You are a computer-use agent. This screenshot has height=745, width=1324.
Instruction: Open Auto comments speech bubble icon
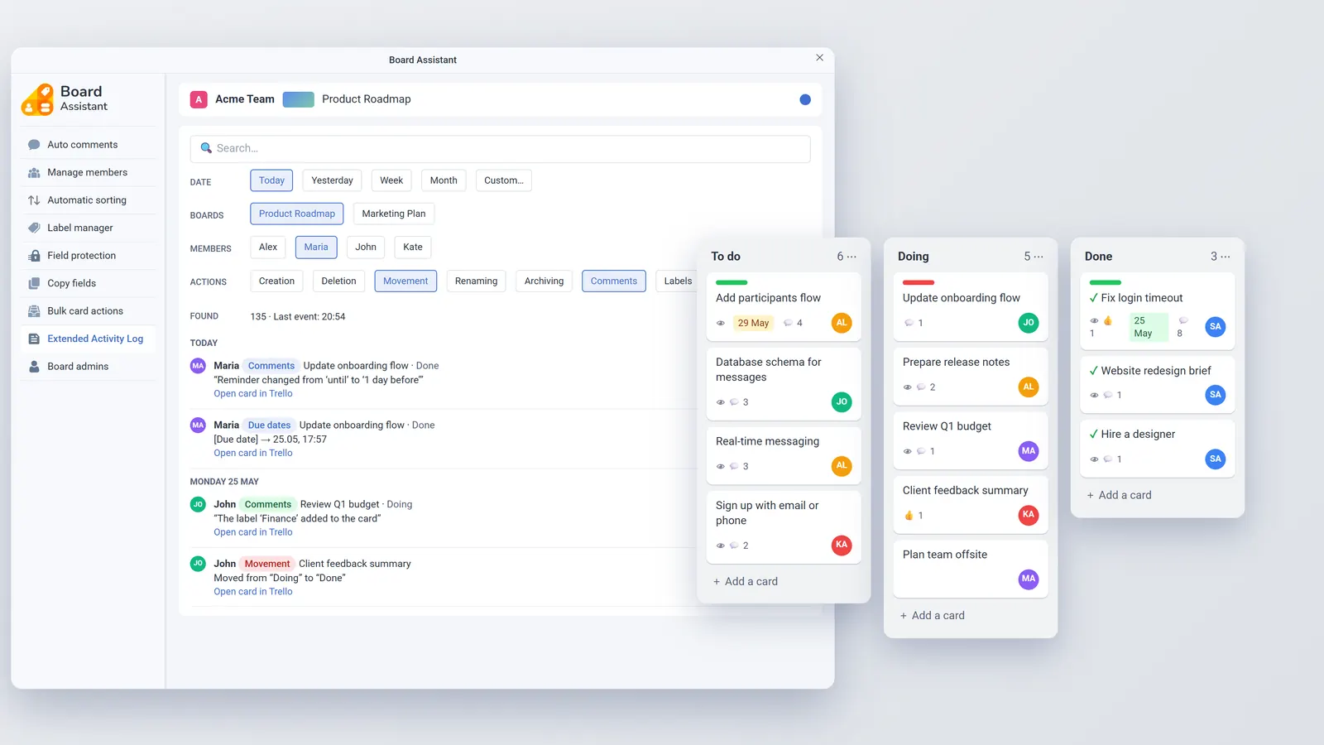[x=34, y=145]
